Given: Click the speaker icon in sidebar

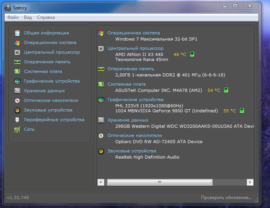Looking at the screenshot, I should click(17, 110).
